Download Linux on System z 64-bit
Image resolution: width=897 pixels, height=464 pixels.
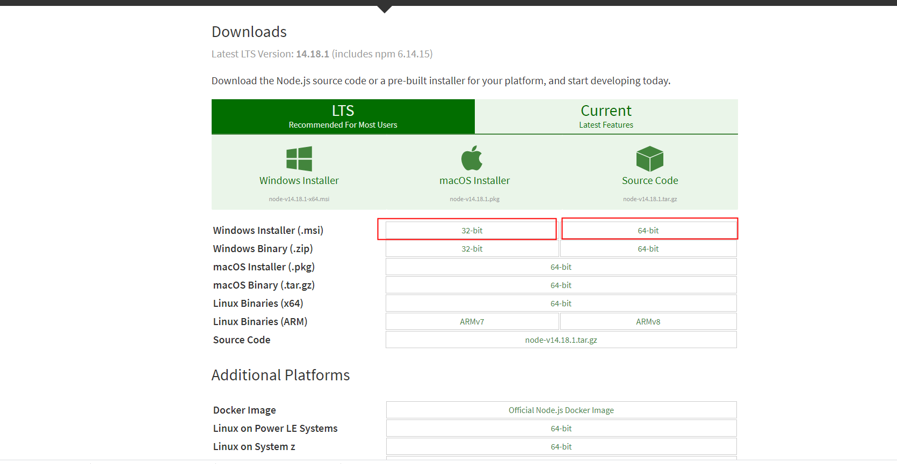[561, 447]
